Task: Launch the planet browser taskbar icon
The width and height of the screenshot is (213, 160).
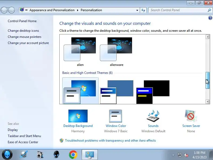Action: pyautogui.click(x=24, y=155)
